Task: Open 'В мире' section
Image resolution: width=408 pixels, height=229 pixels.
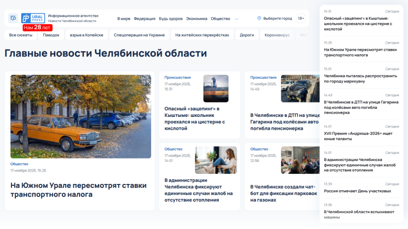Action: [x=123, y=19]
